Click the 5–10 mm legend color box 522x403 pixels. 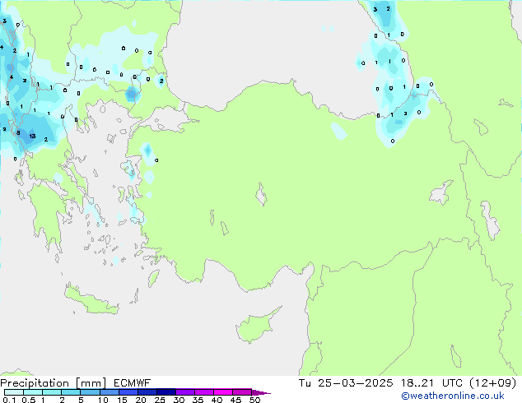[90, 392]
